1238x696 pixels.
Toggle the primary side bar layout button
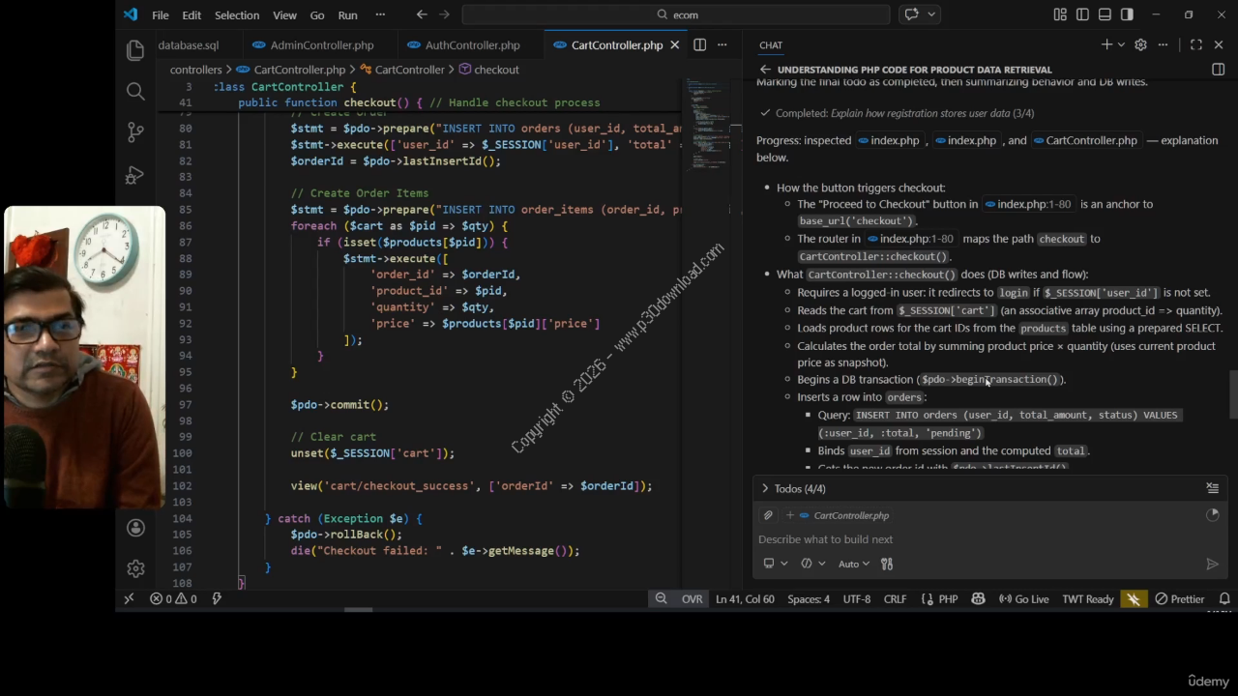[x=1082, y=14]
